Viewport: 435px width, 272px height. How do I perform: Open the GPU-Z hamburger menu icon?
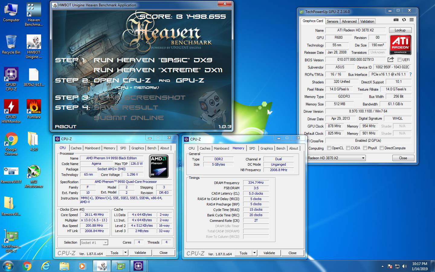tap(411, 20)
